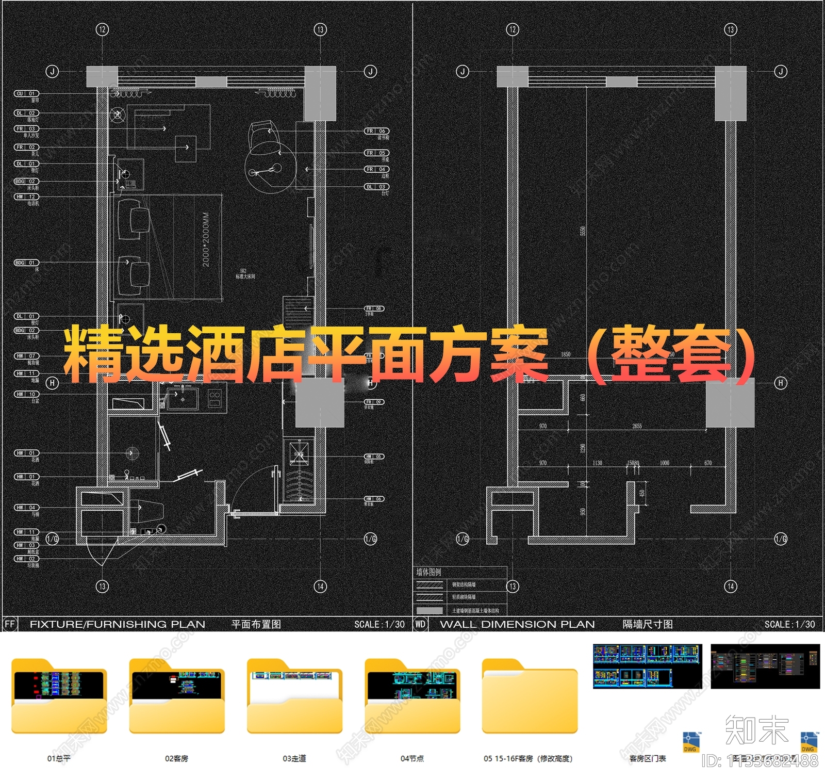The image size is (825, 781).
Task: Click the 2655 dimension value
Action: 637,426
